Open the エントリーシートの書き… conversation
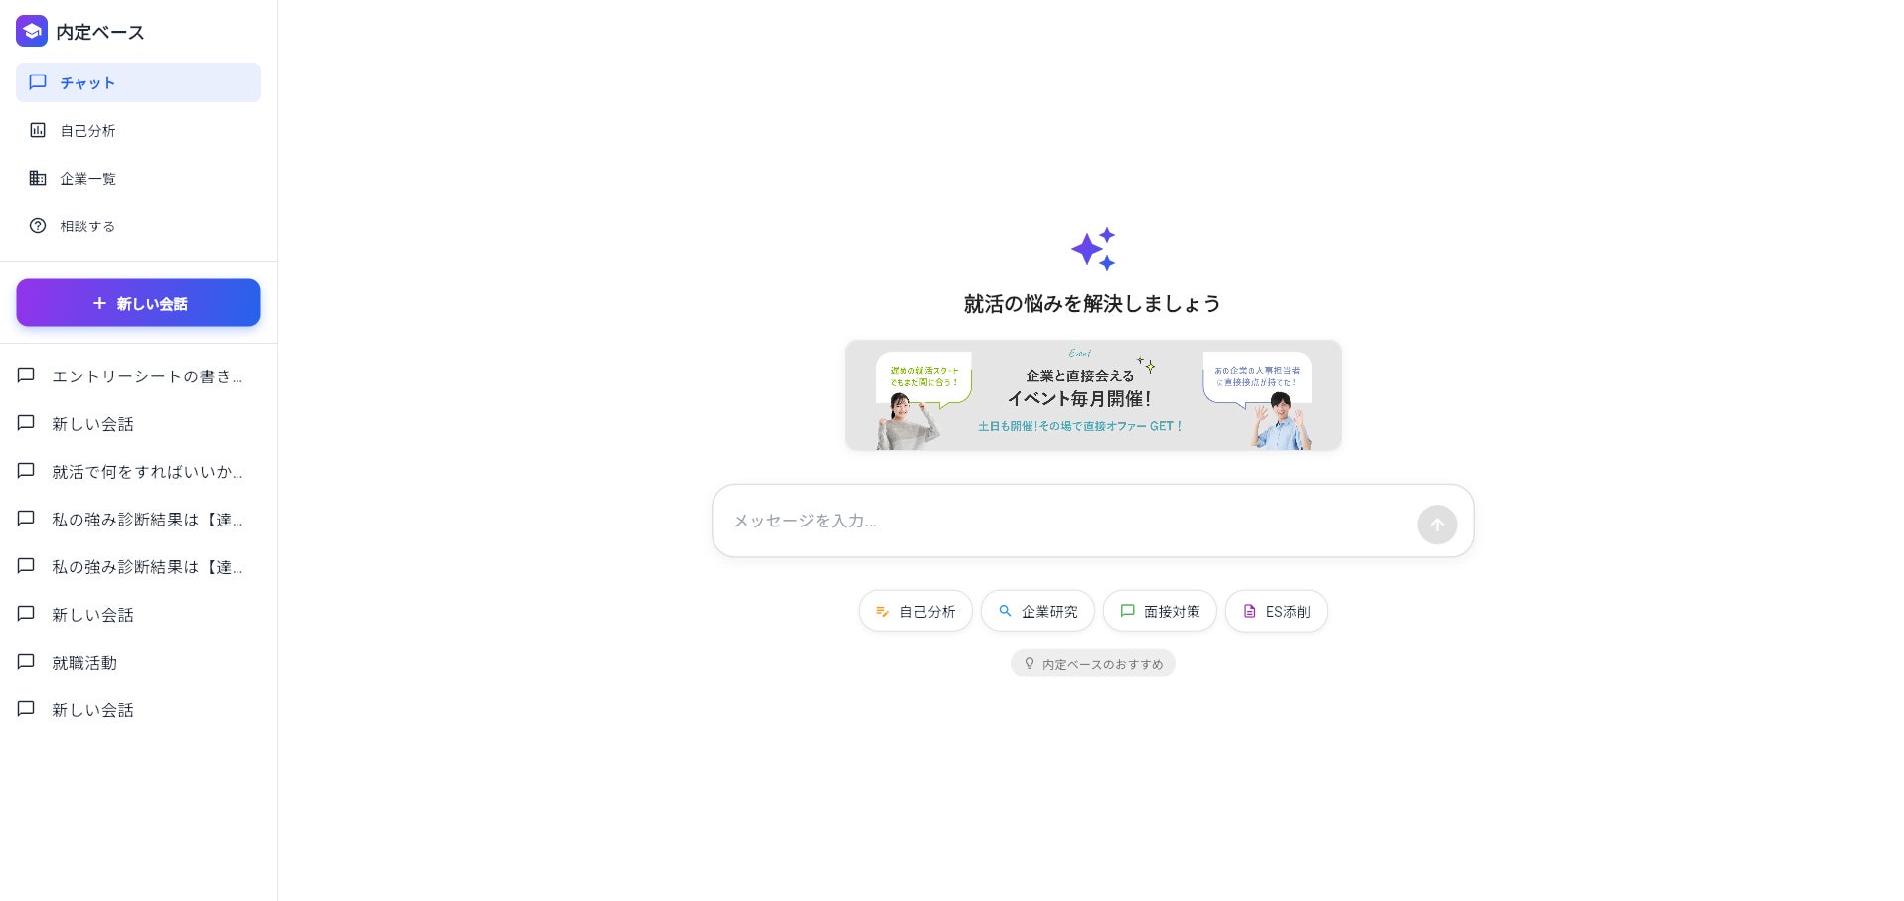 pyautogui.click(x=138, y=375)
